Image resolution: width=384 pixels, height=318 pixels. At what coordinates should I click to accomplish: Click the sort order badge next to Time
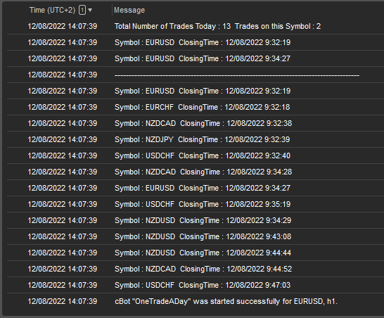click(x=82, y=10)
